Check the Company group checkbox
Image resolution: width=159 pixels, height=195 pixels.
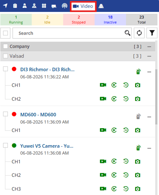coord(5,46)
